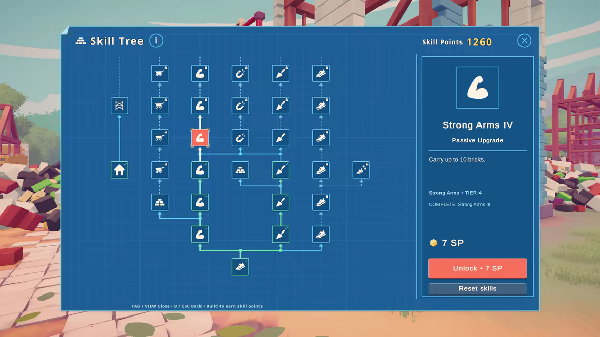Viewport: 600px width, 337px height.
Task: Click the Reset skills button
Action: (x=477, y=288)
